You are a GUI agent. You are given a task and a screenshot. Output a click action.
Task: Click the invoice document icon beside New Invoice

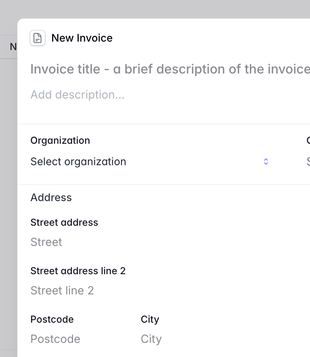(38, 38)
